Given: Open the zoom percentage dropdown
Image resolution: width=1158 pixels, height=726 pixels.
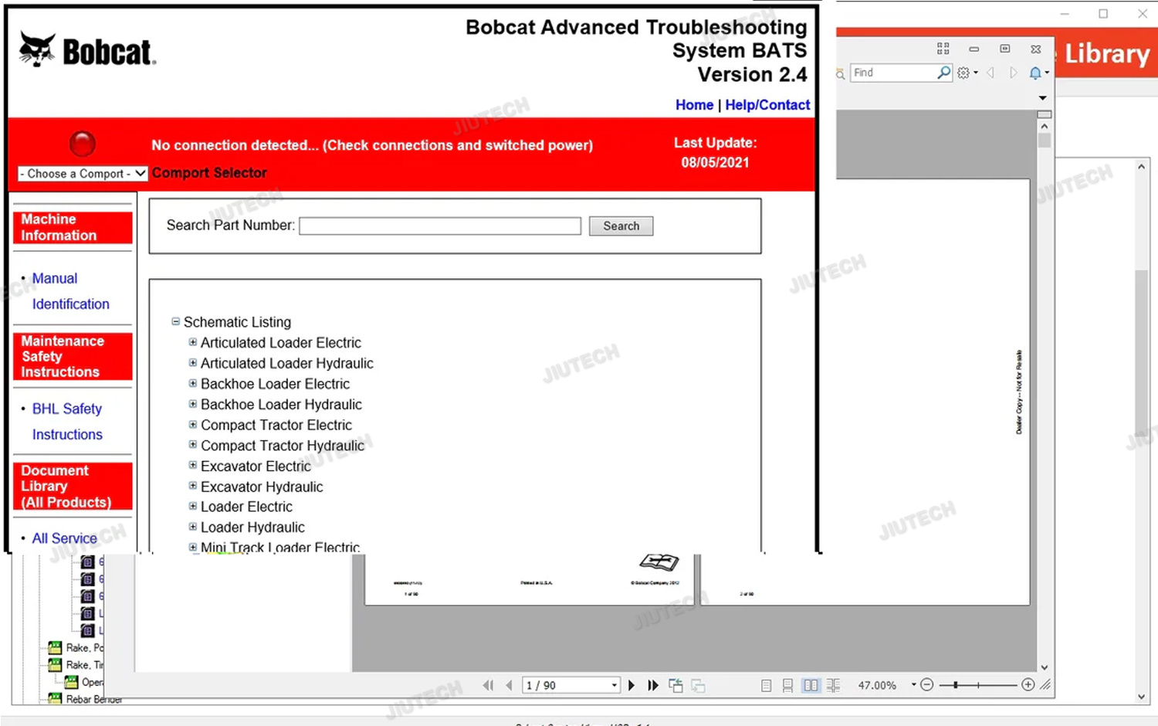Looking at the screenshot, I should click(x=913, y=684).
